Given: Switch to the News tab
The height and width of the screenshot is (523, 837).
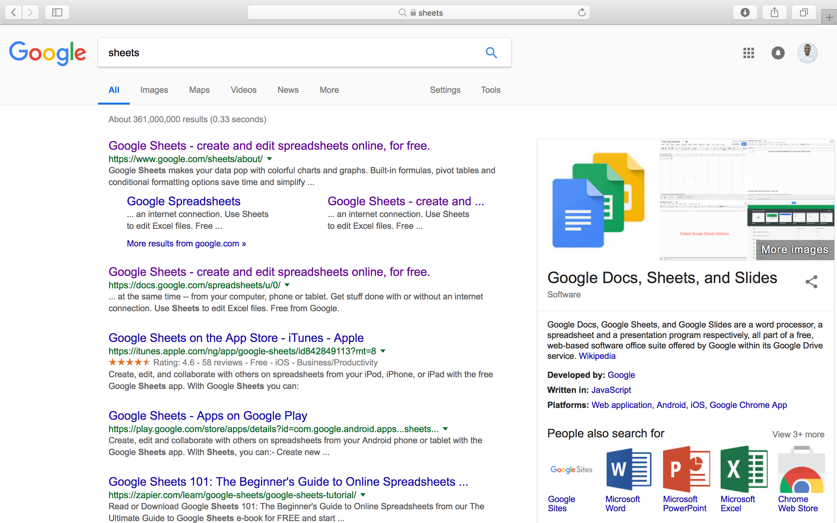Looking at the screenshot, I should (288, 90).
